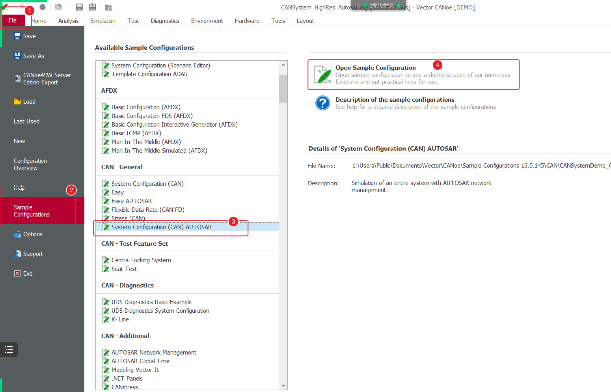Open the Diagnostics ribbon tab
Screen dimensions: 611x392
(x=165, y=21)
